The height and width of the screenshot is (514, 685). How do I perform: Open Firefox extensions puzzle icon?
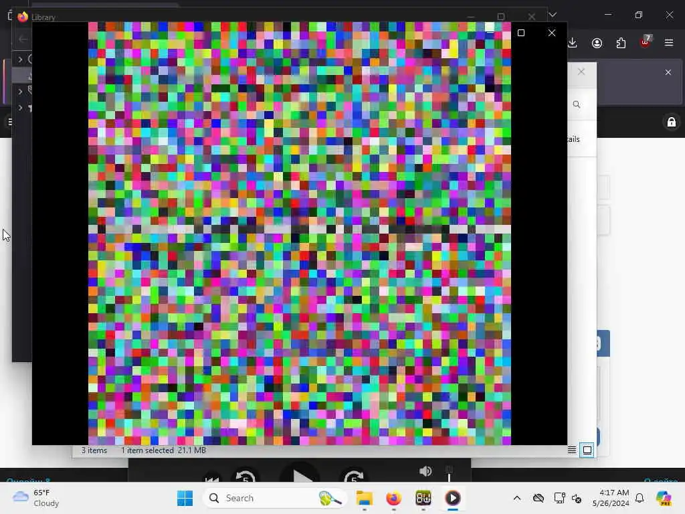coord(621,43)
